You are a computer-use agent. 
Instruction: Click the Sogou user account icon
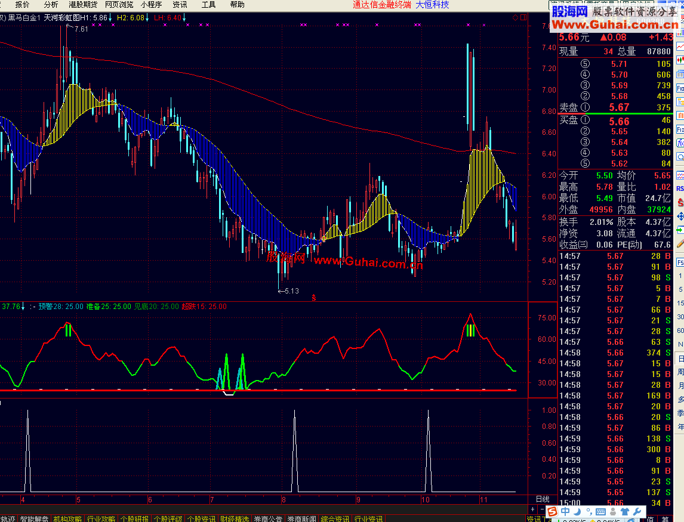(x=612, y=511)
